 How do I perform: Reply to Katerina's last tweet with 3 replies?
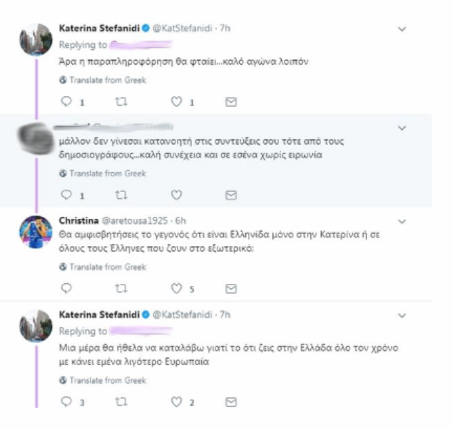click(66, 402)
